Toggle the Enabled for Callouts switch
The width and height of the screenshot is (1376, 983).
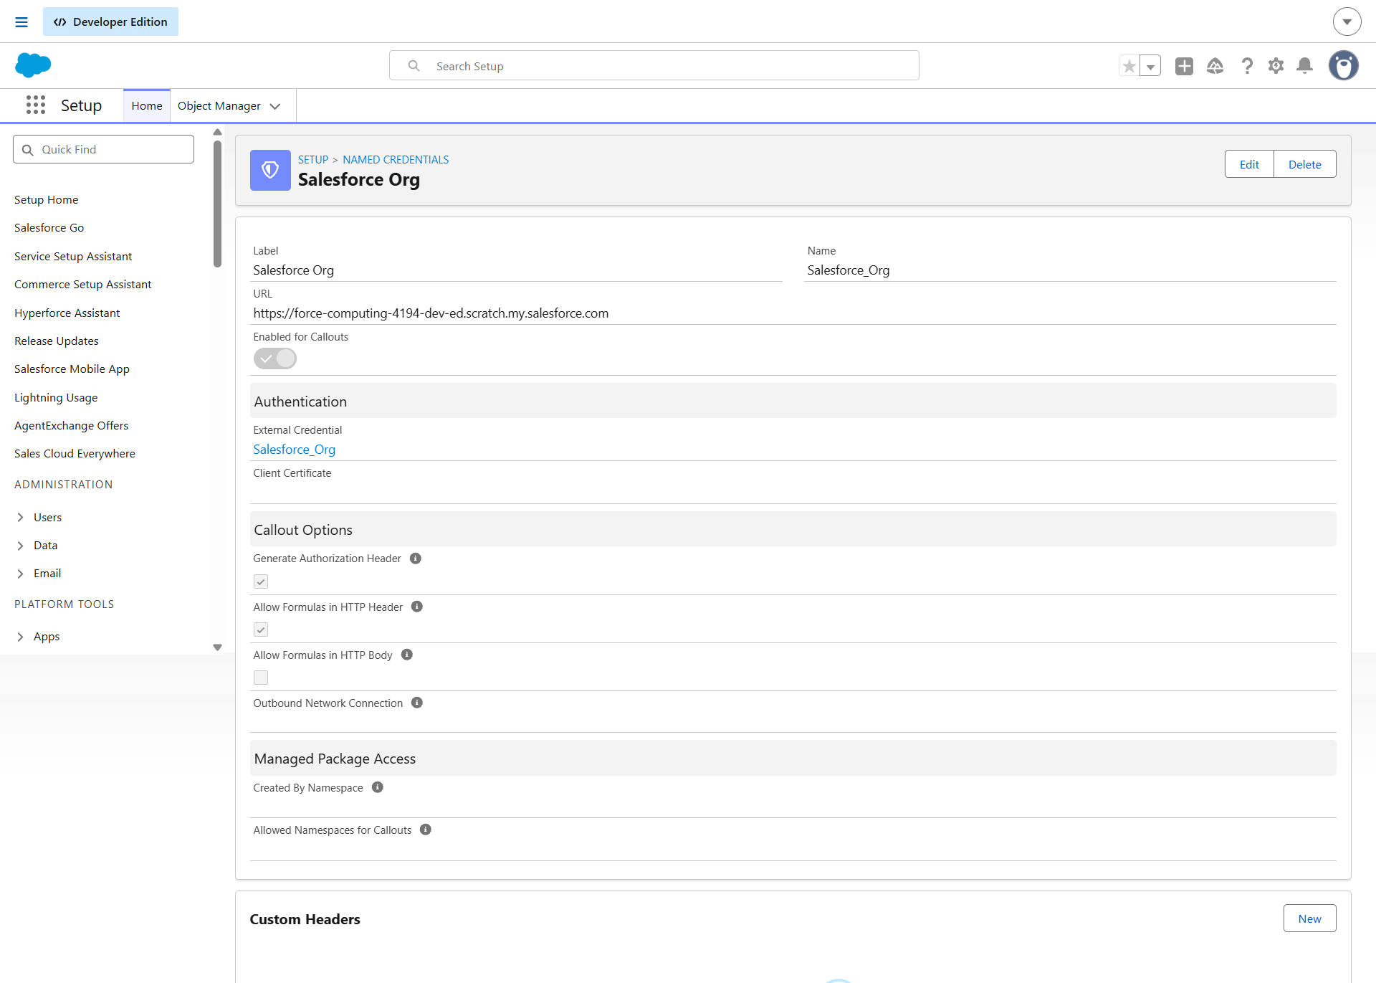pyautogui.click(x=275, y=358)
